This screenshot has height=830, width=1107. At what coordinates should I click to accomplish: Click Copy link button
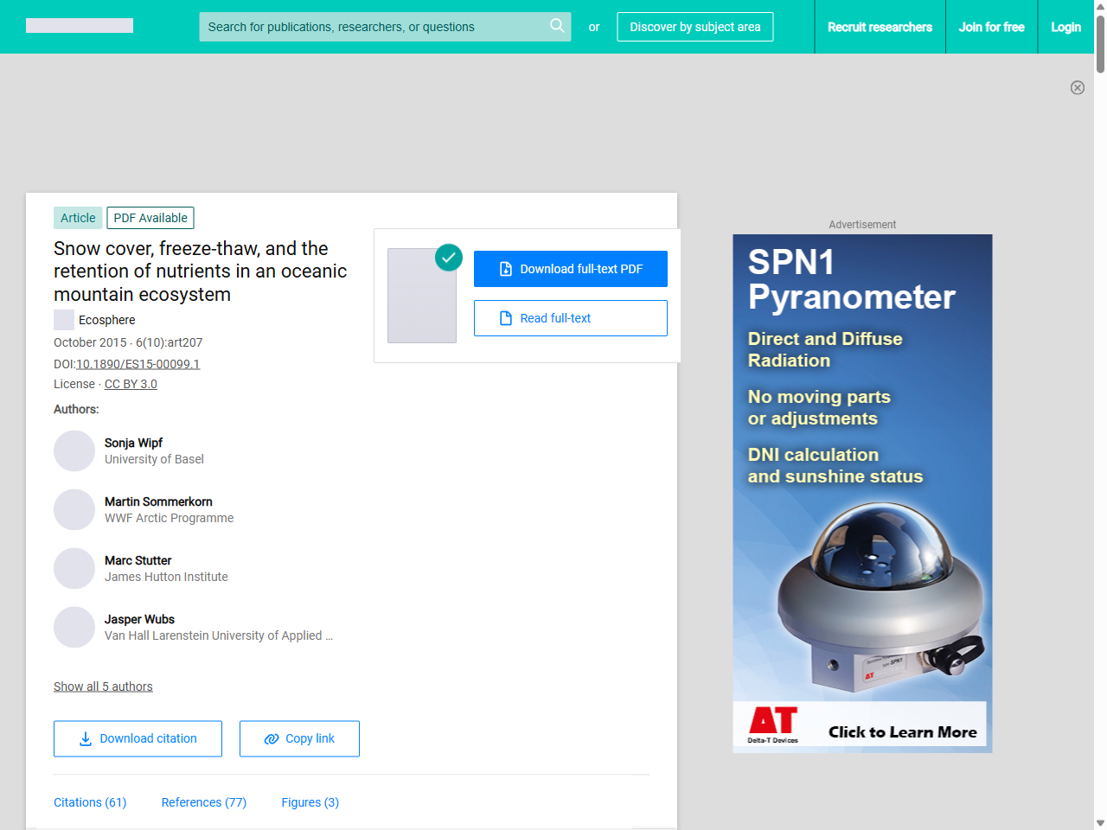pos(299,738)
